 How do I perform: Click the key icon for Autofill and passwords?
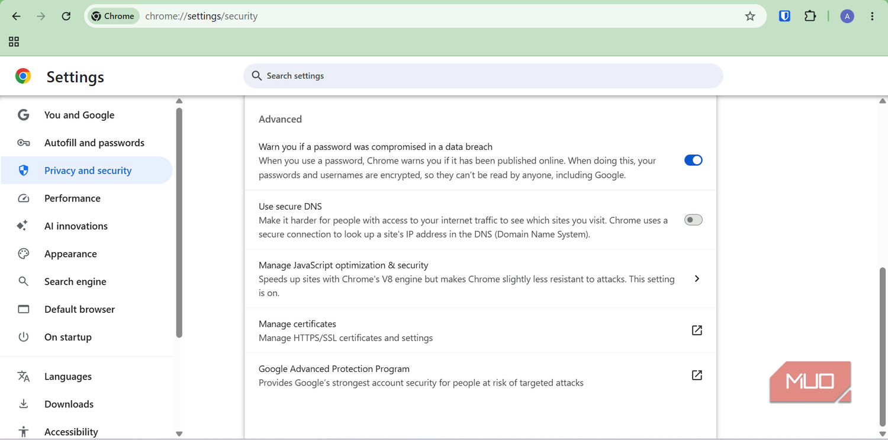pyautogui.click(x=24, y=143)
